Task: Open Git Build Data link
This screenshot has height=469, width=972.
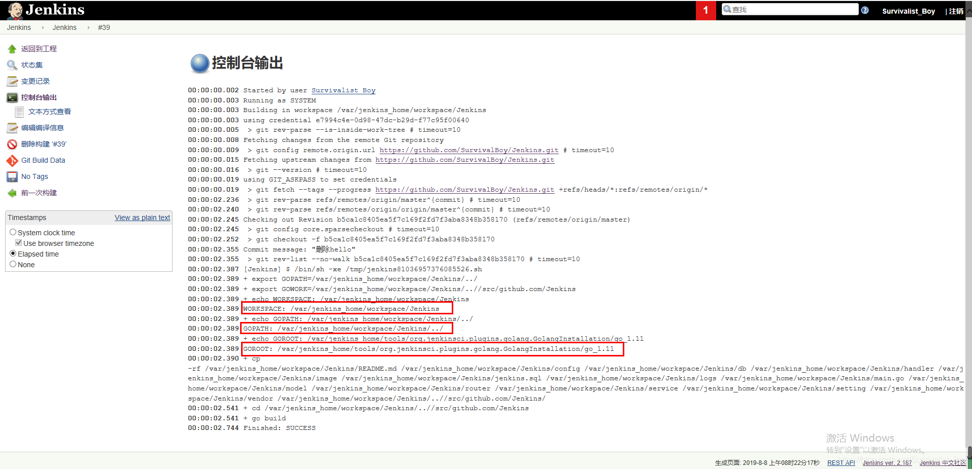Action: [43, 160]
